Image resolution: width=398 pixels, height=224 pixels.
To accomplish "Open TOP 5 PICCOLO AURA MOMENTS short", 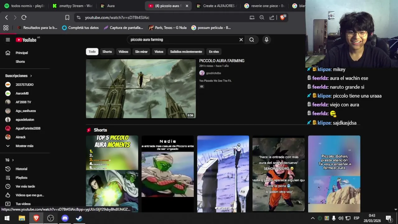I will (x=112, y=174).
